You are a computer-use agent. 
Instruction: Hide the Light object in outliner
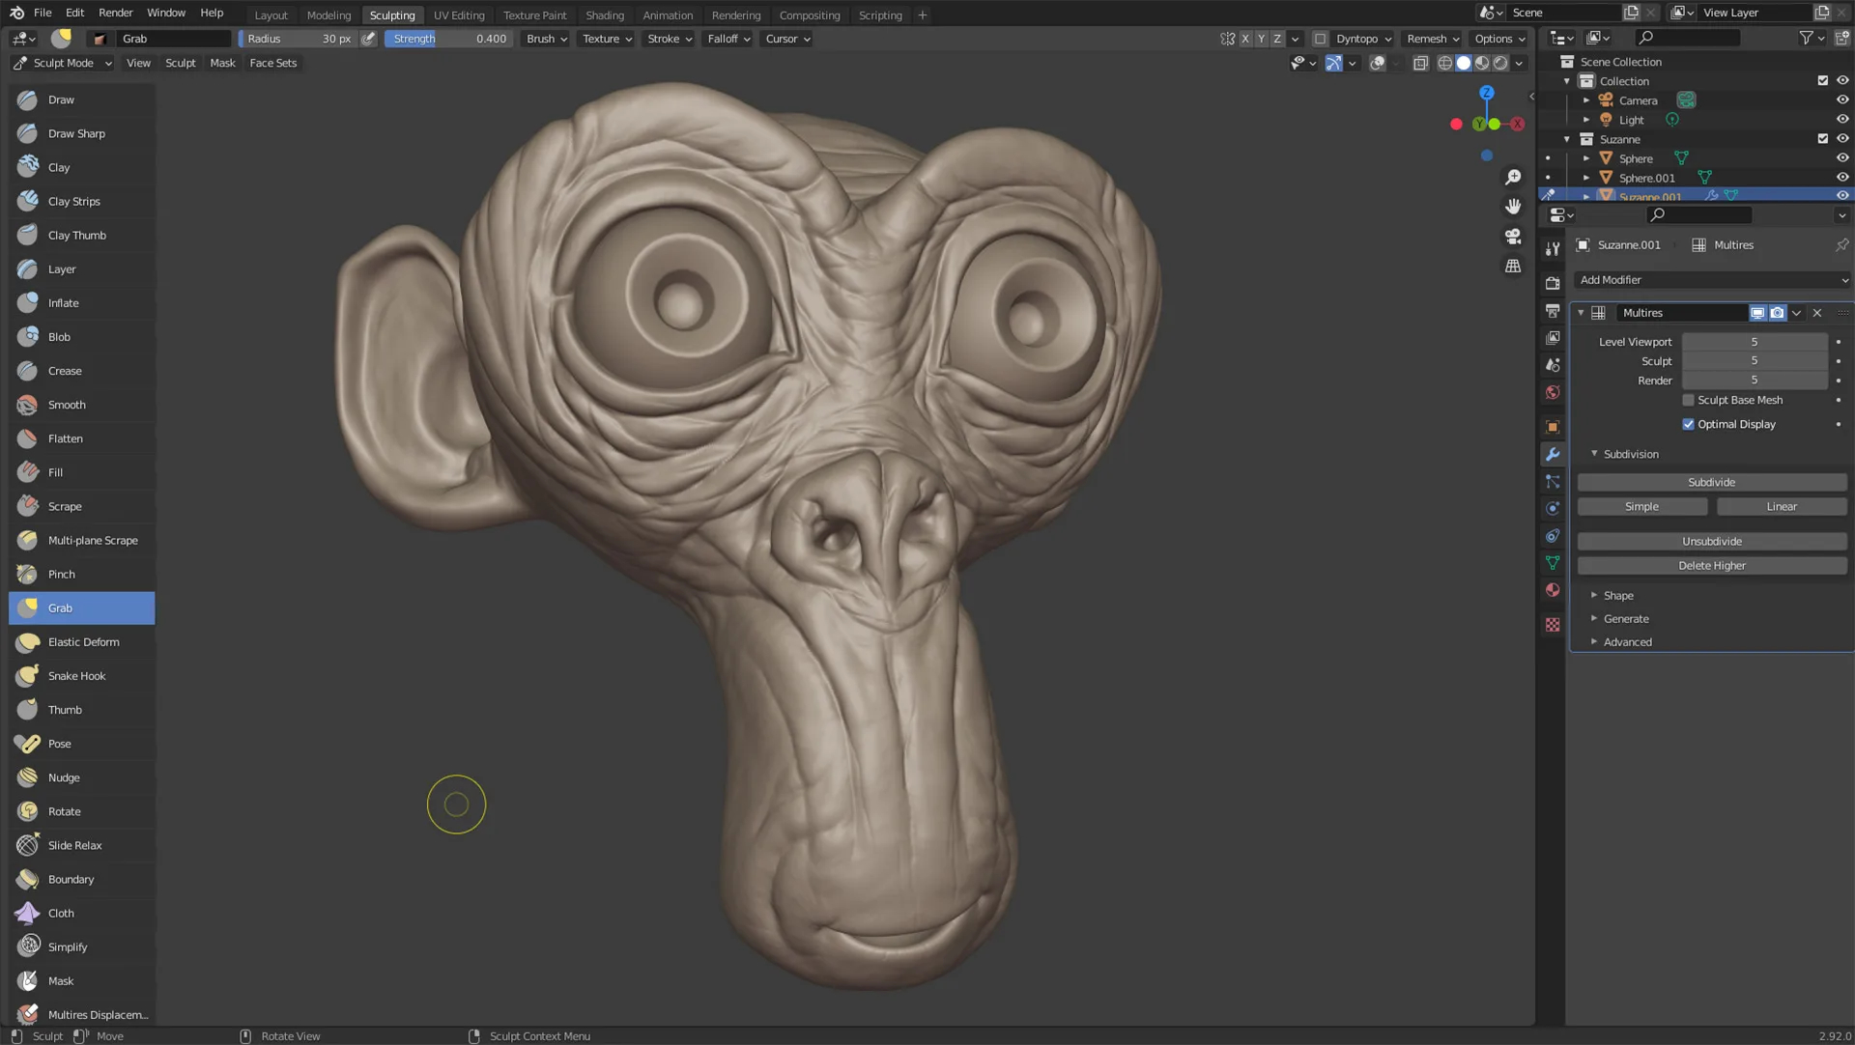point(1842,120)
